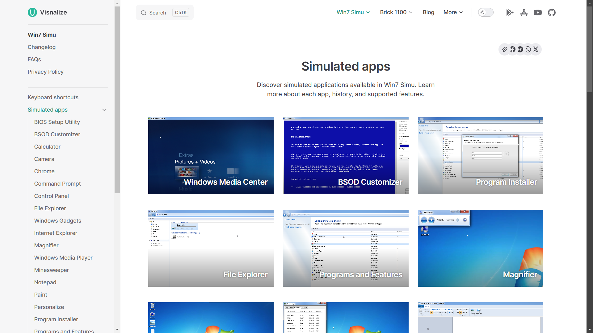Open the Google Play store listing
Viewport: 593px width, 333px height.
click(x=510, y=12)
